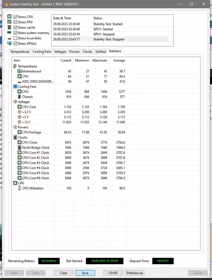Viewport: 212px width, 280px height.
Task: Click the greyed-out Stop button
Action: pos(35,273)
